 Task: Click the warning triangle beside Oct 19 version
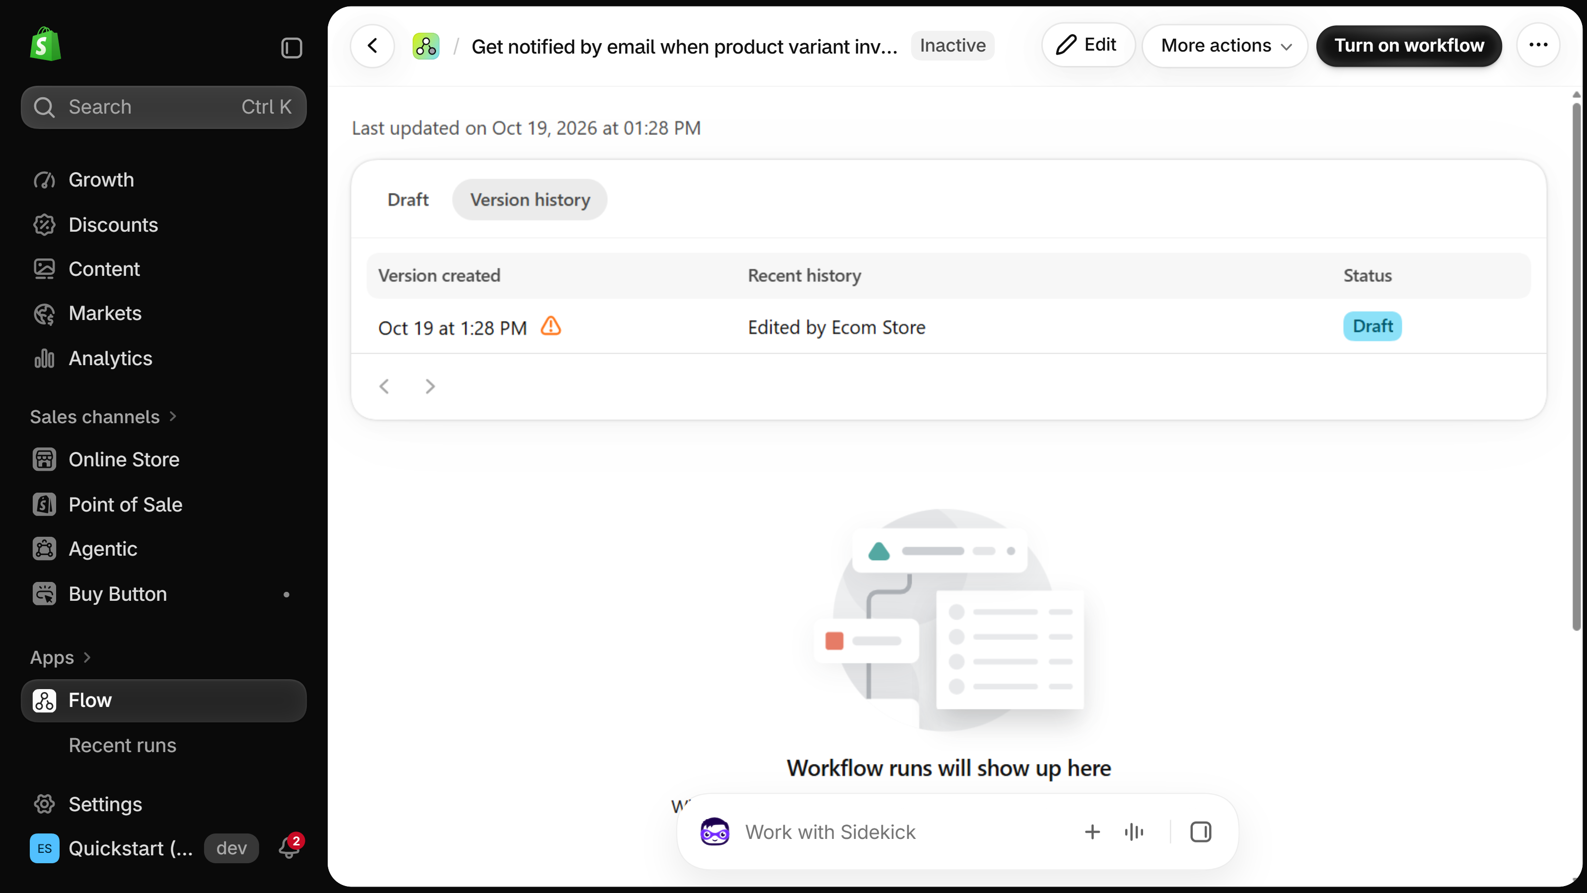(x=551, y=326)
